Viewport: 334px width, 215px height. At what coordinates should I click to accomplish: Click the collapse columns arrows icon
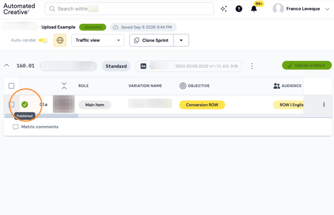tap(64, 86)
